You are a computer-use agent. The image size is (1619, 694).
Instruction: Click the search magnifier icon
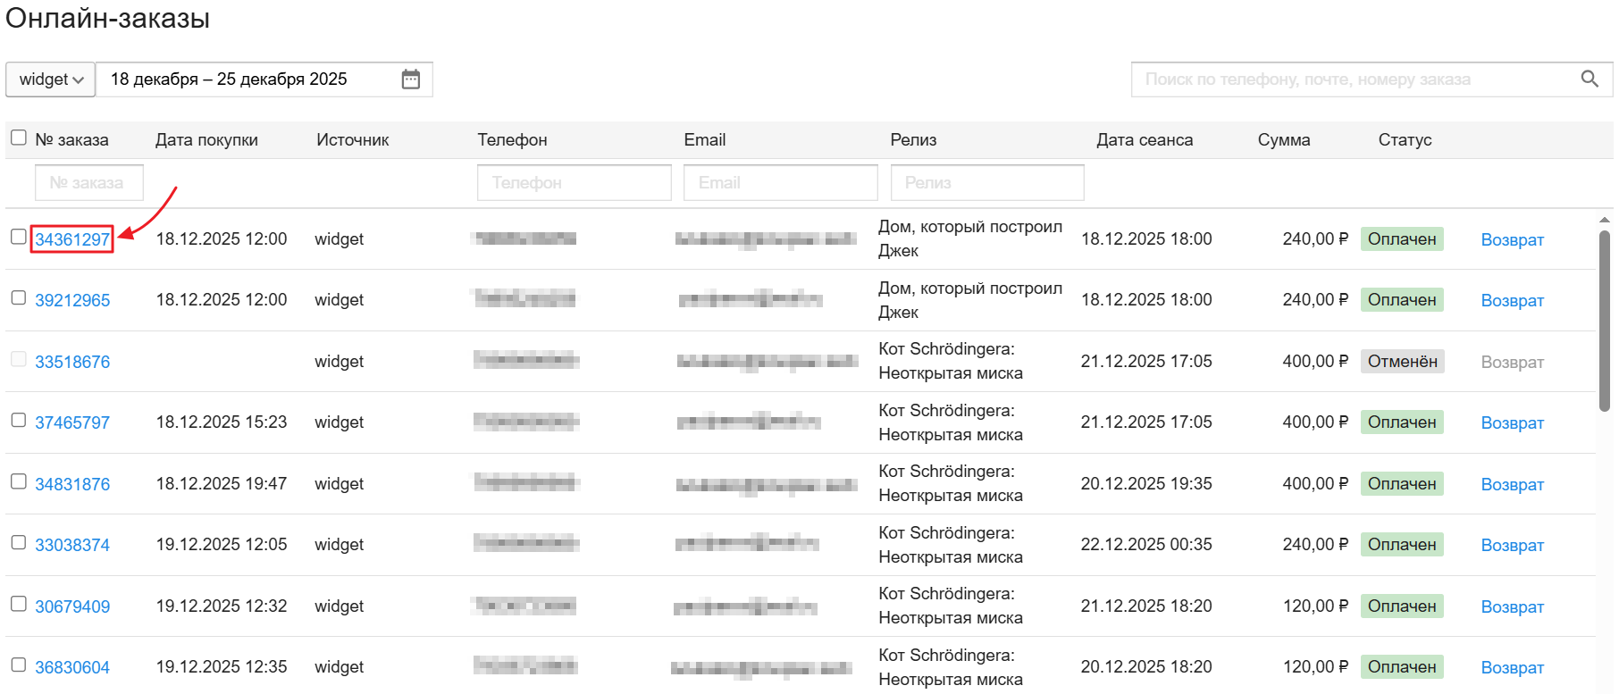[x=1590, y=79]
